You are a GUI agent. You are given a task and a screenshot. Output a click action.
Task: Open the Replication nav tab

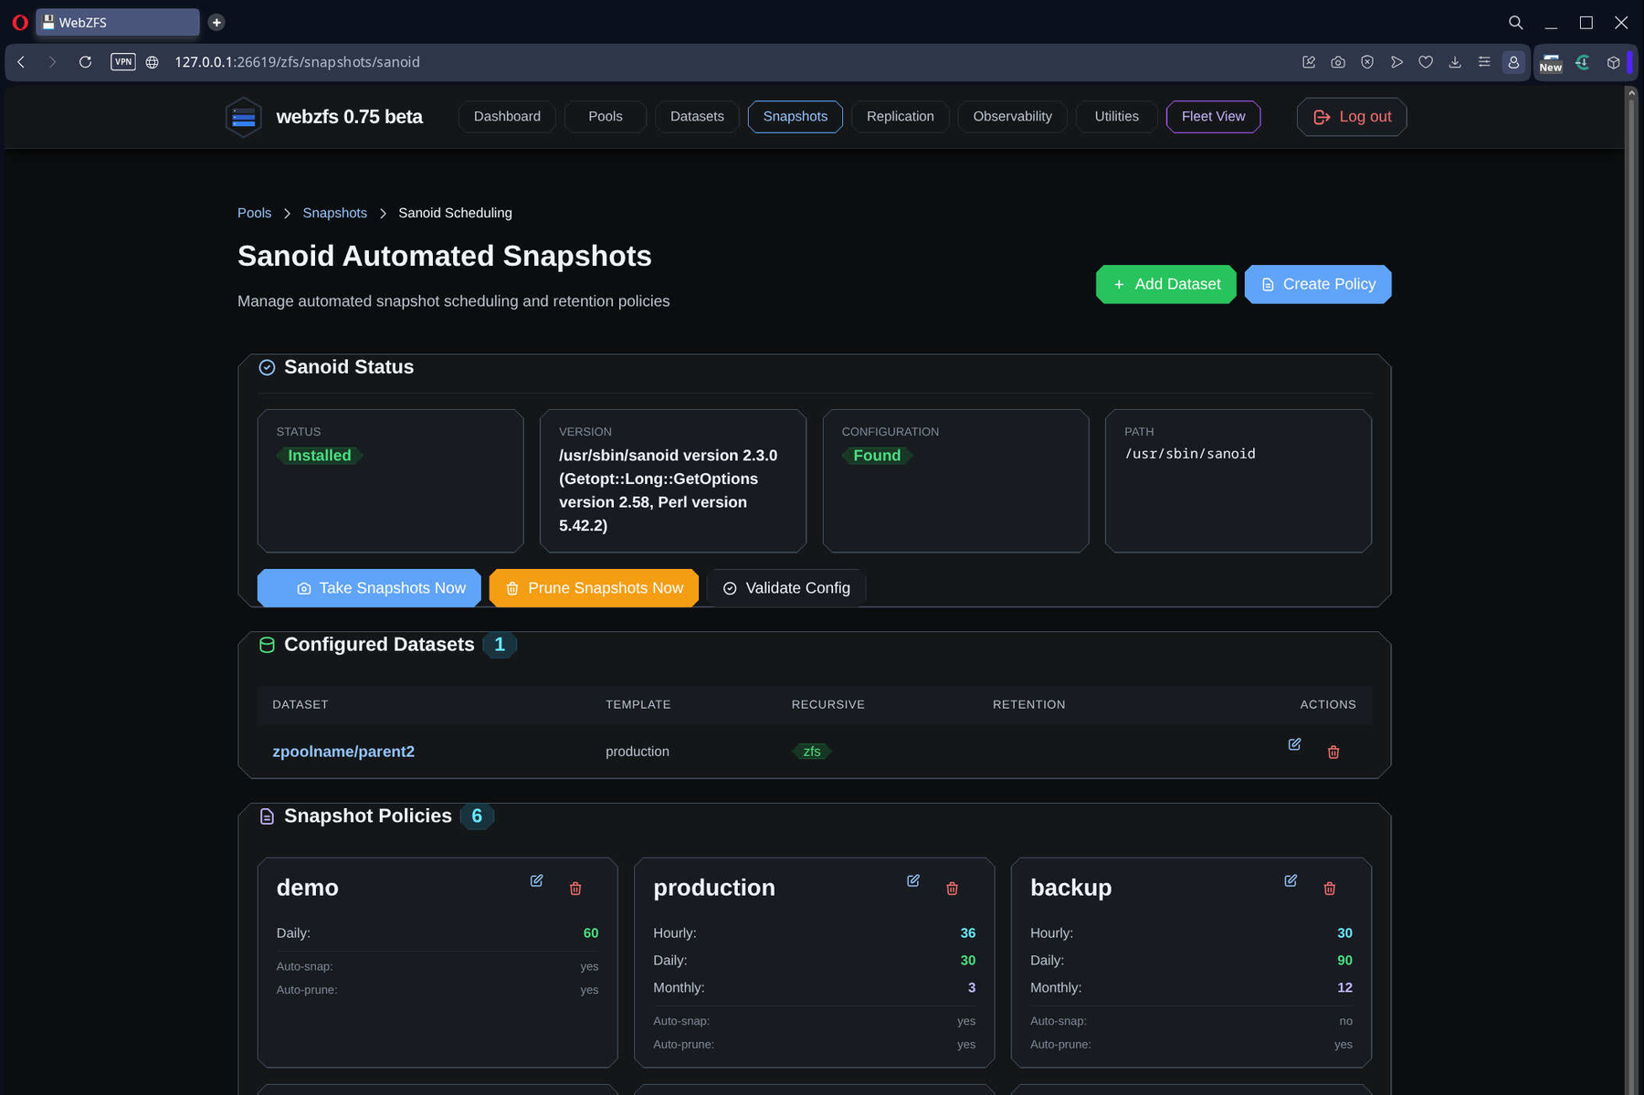pyautogui.click(x=901, y=116)
